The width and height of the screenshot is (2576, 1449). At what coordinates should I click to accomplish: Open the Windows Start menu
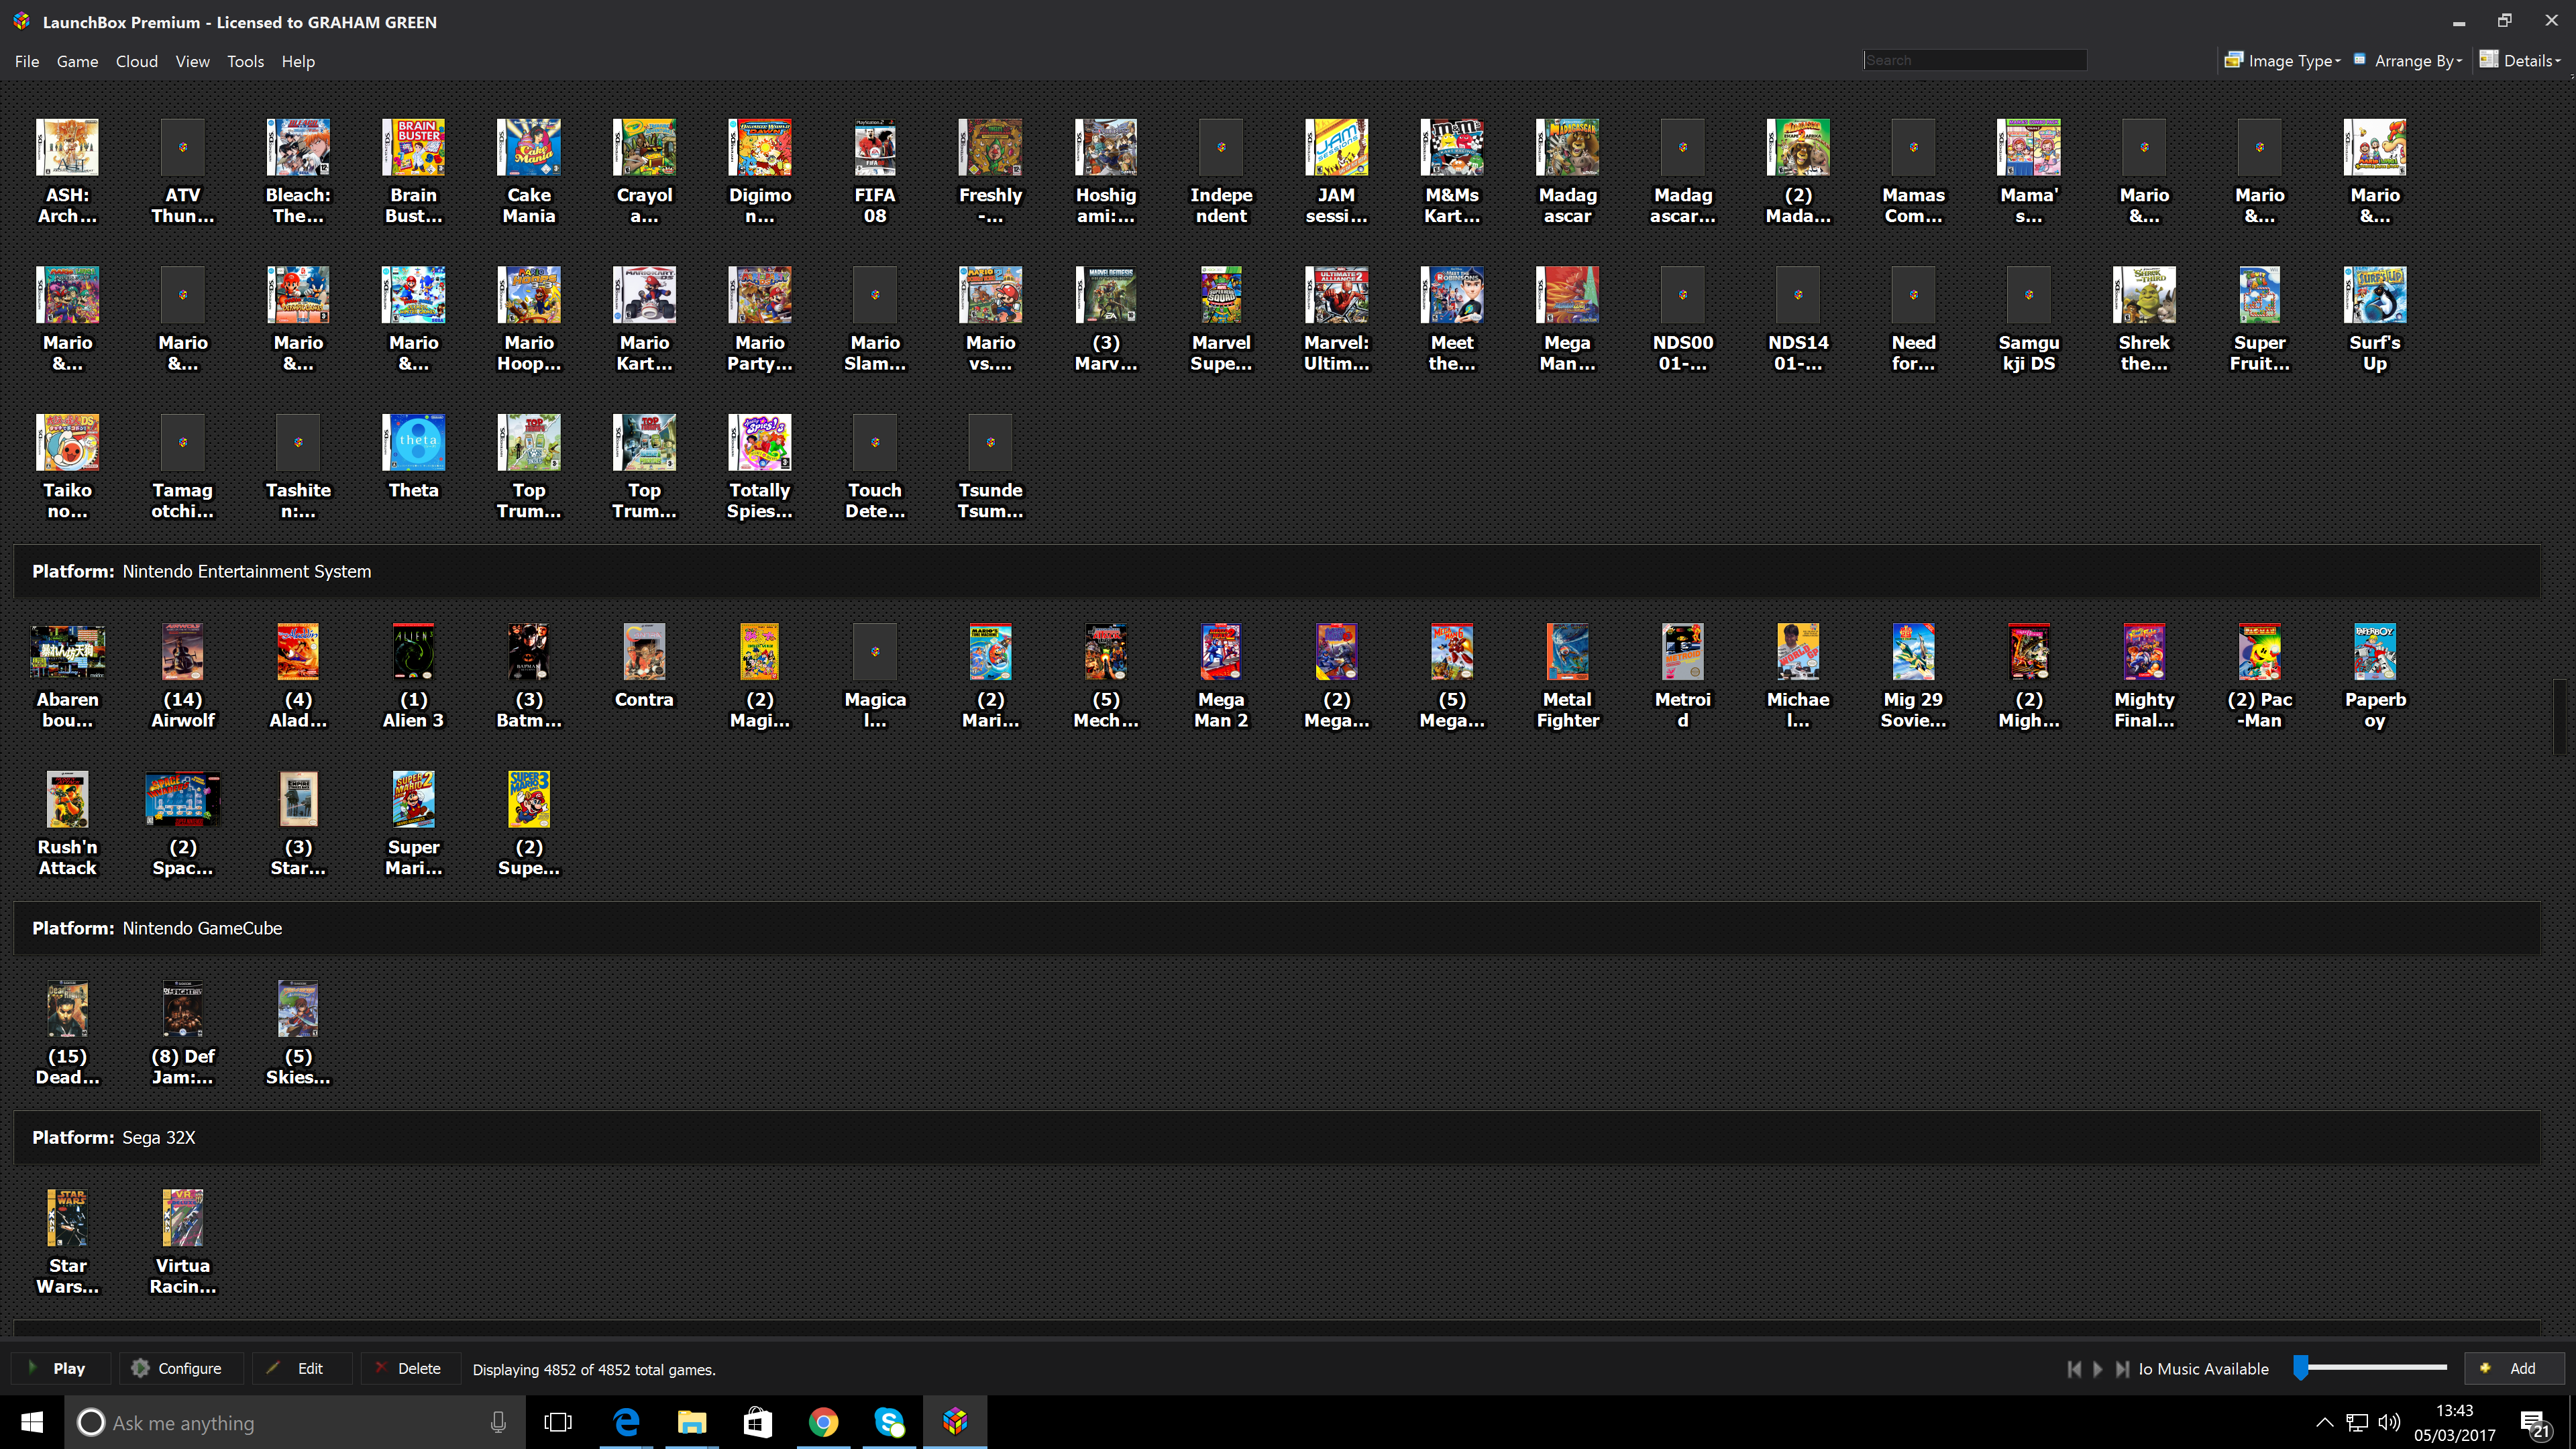[x=32, y=1422]
